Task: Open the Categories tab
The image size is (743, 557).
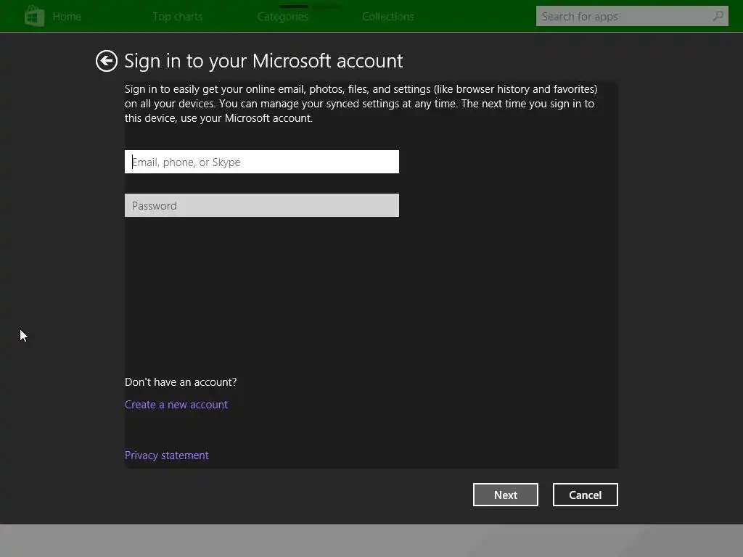Action: click(283, 17)
